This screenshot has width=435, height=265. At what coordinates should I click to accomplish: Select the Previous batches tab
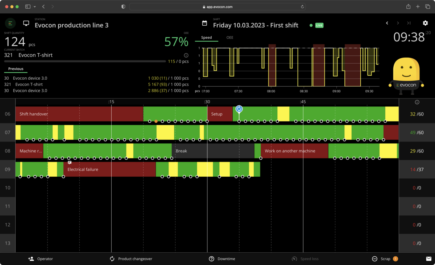click(16, 69)
